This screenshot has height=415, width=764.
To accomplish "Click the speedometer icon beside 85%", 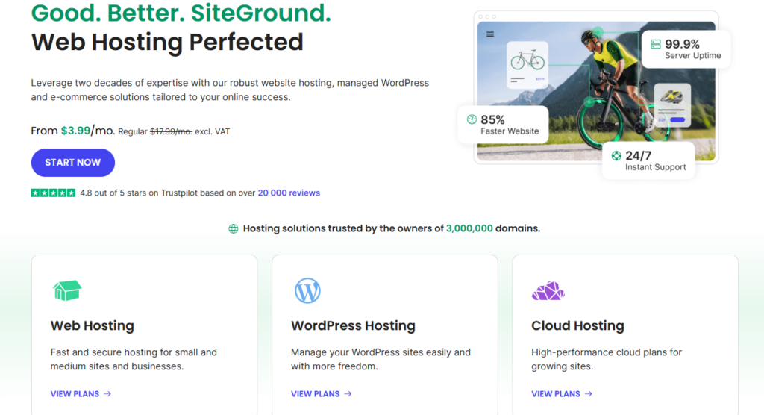I will [472, 119].
